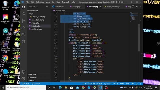160x90 pixels.
Task: Open the Source Control view
Action: 23,21
